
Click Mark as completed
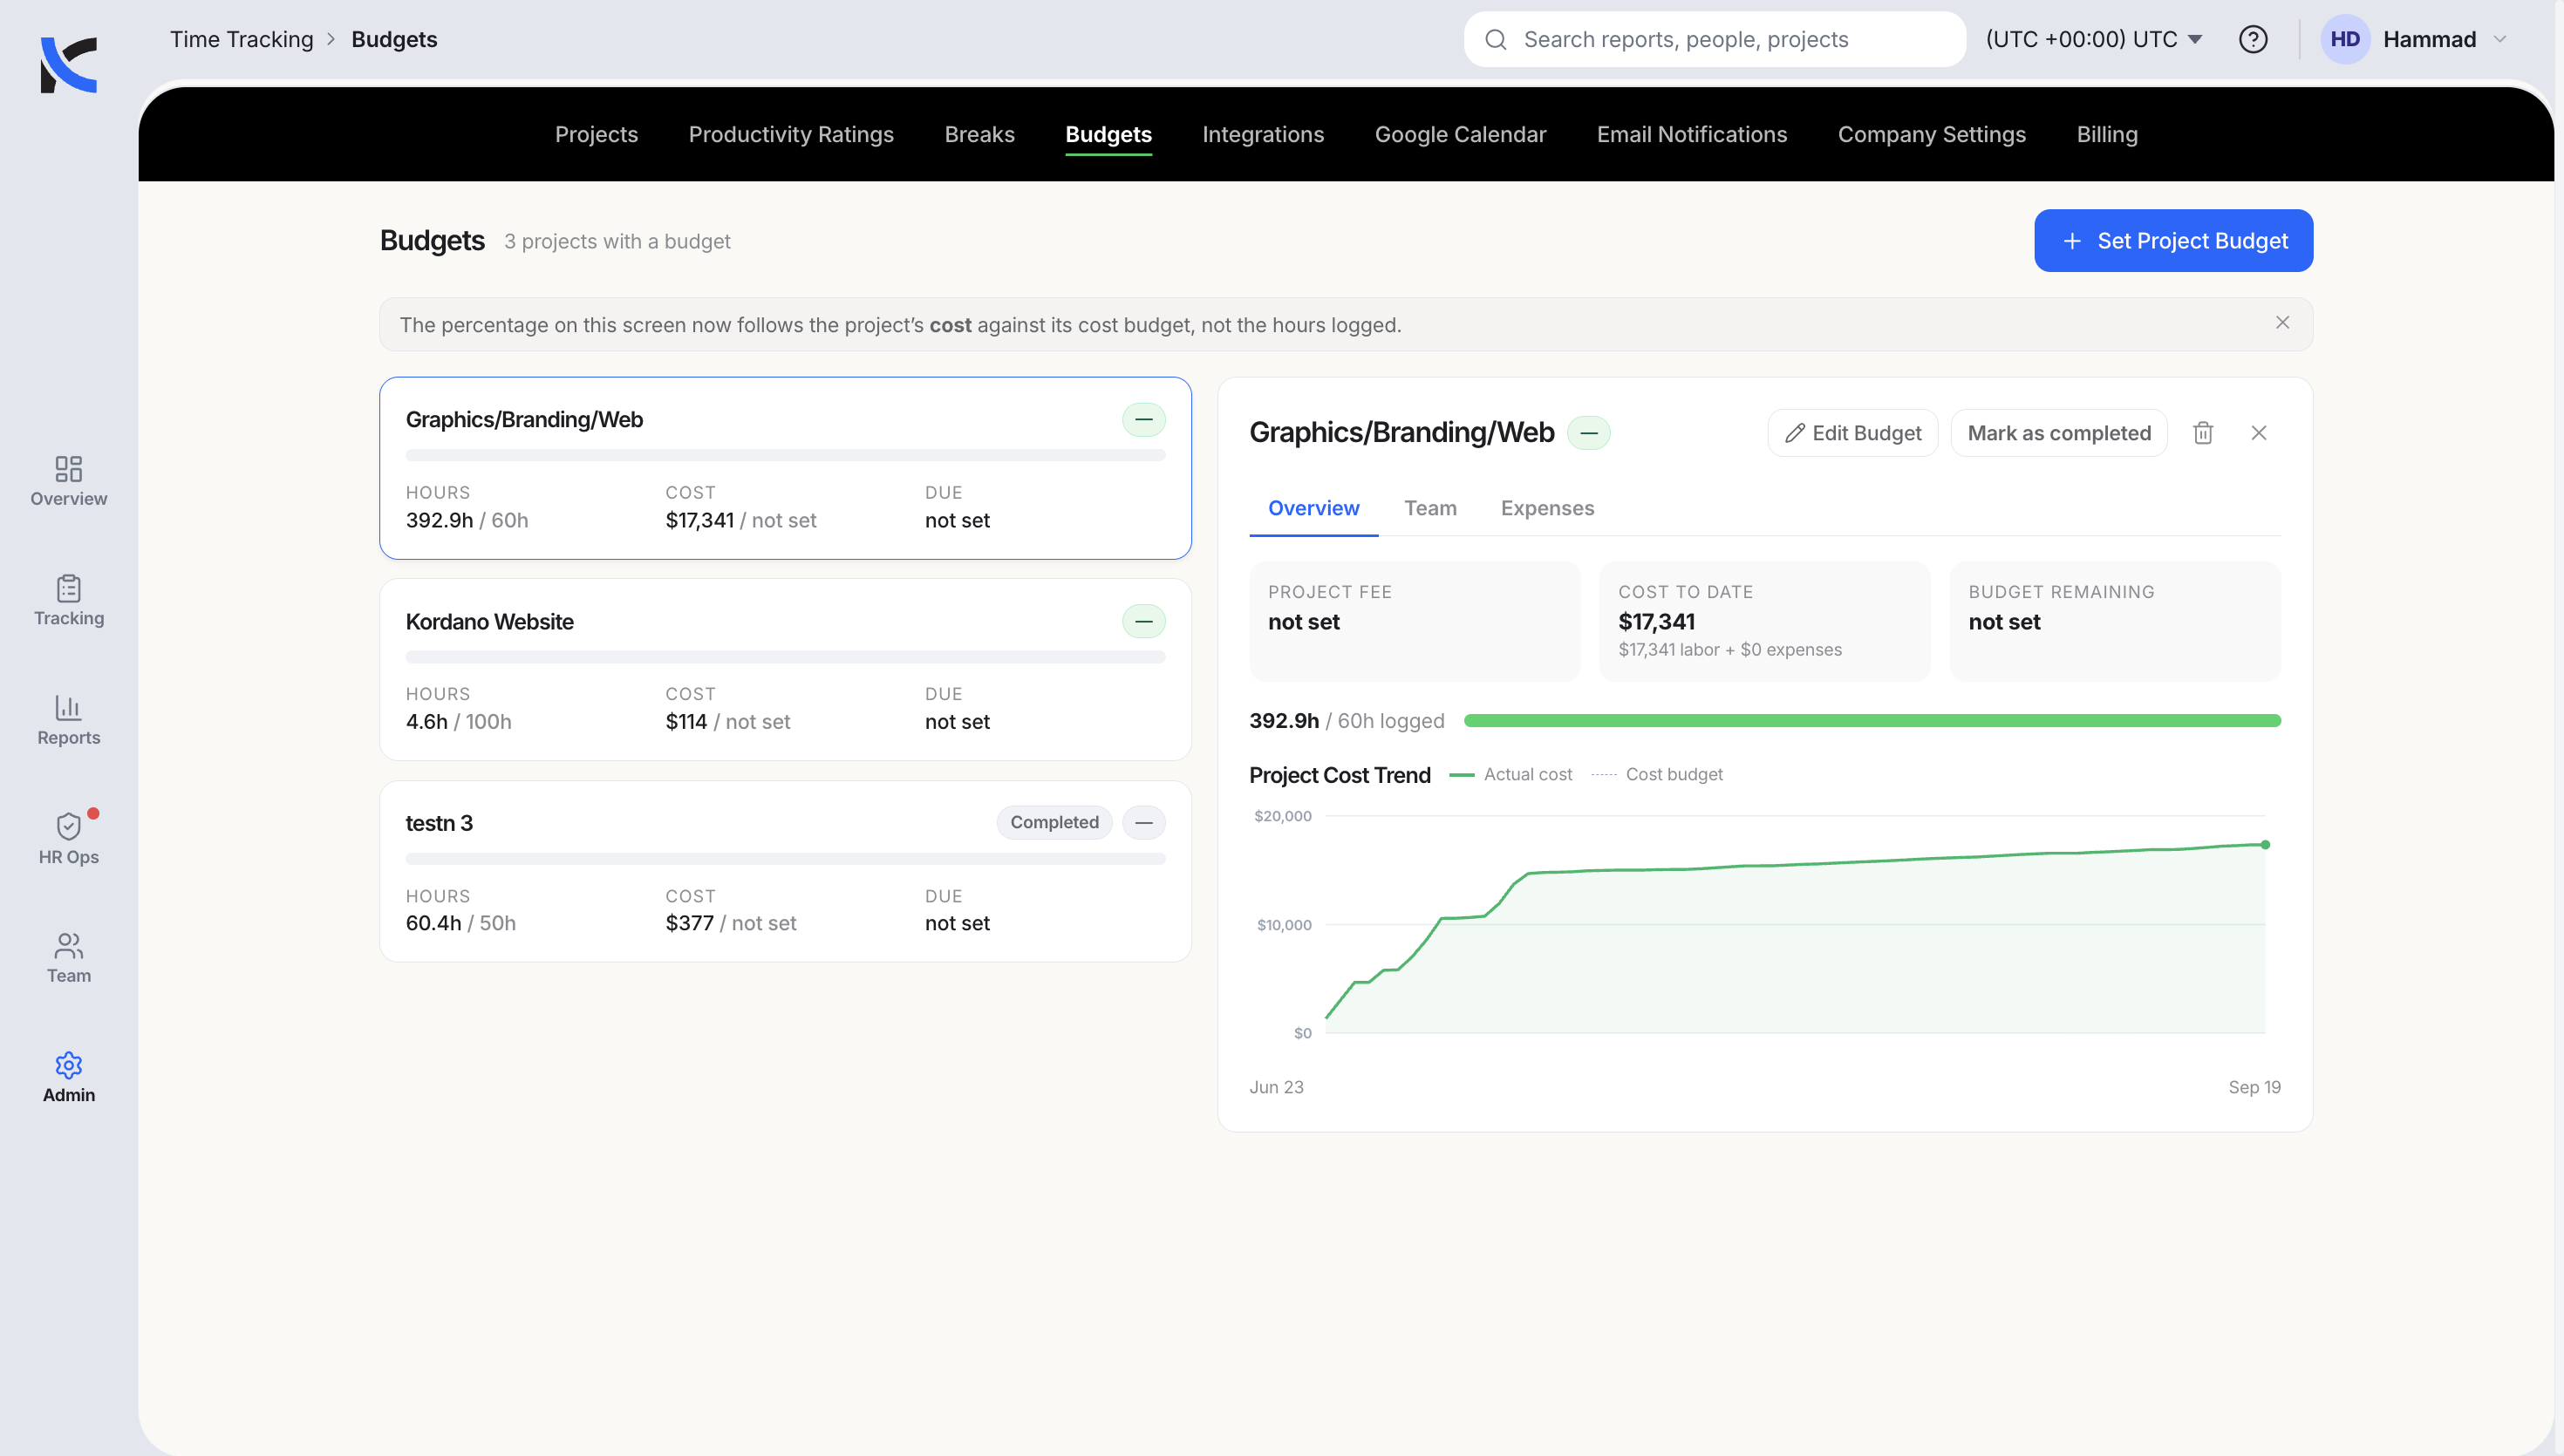2058,433
